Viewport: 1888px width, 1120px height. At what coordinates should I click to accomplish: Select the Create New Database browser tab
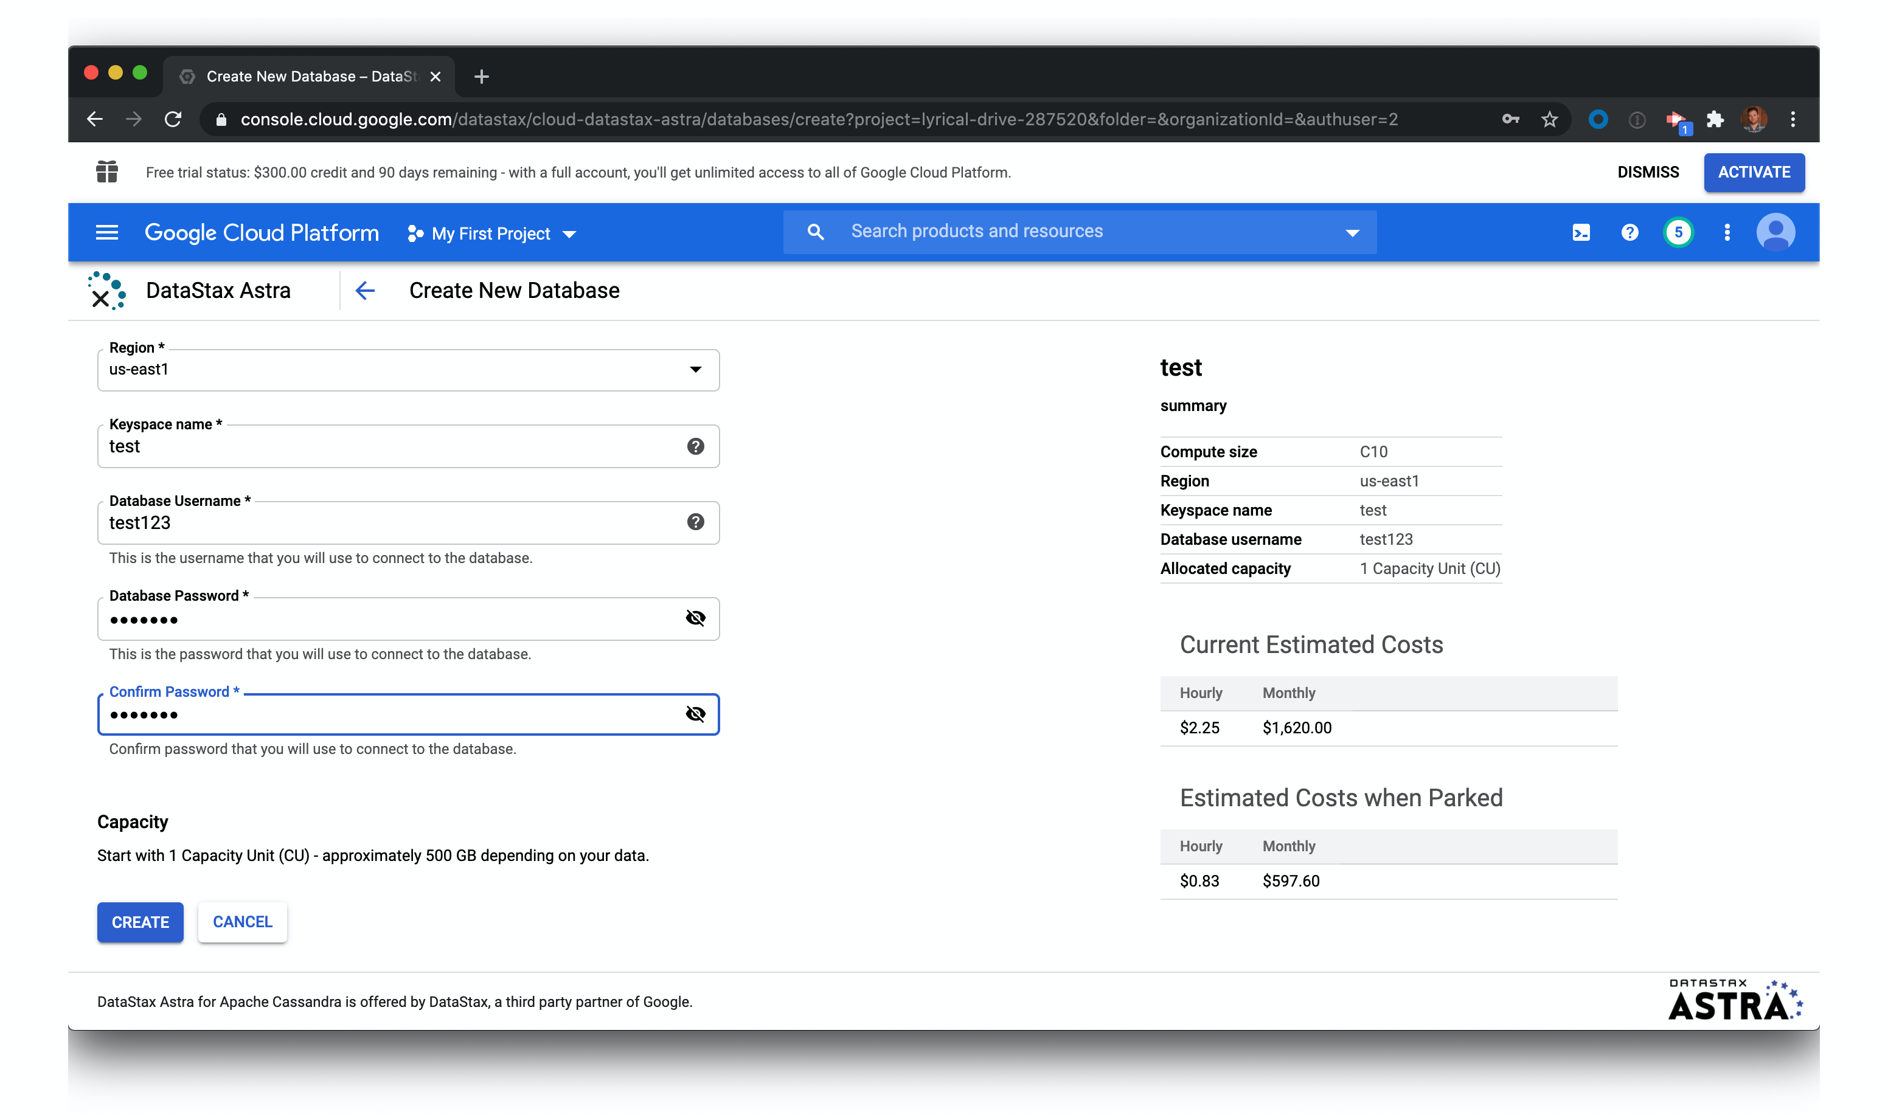tap(310, 76)
